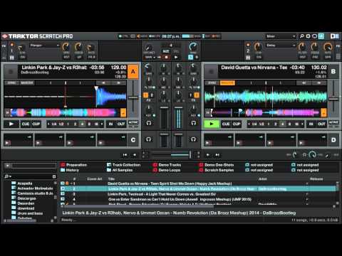Viewport: 342px width, 256px height.
Task: Select Deck A letter badge
Action: tap(133, 72)
